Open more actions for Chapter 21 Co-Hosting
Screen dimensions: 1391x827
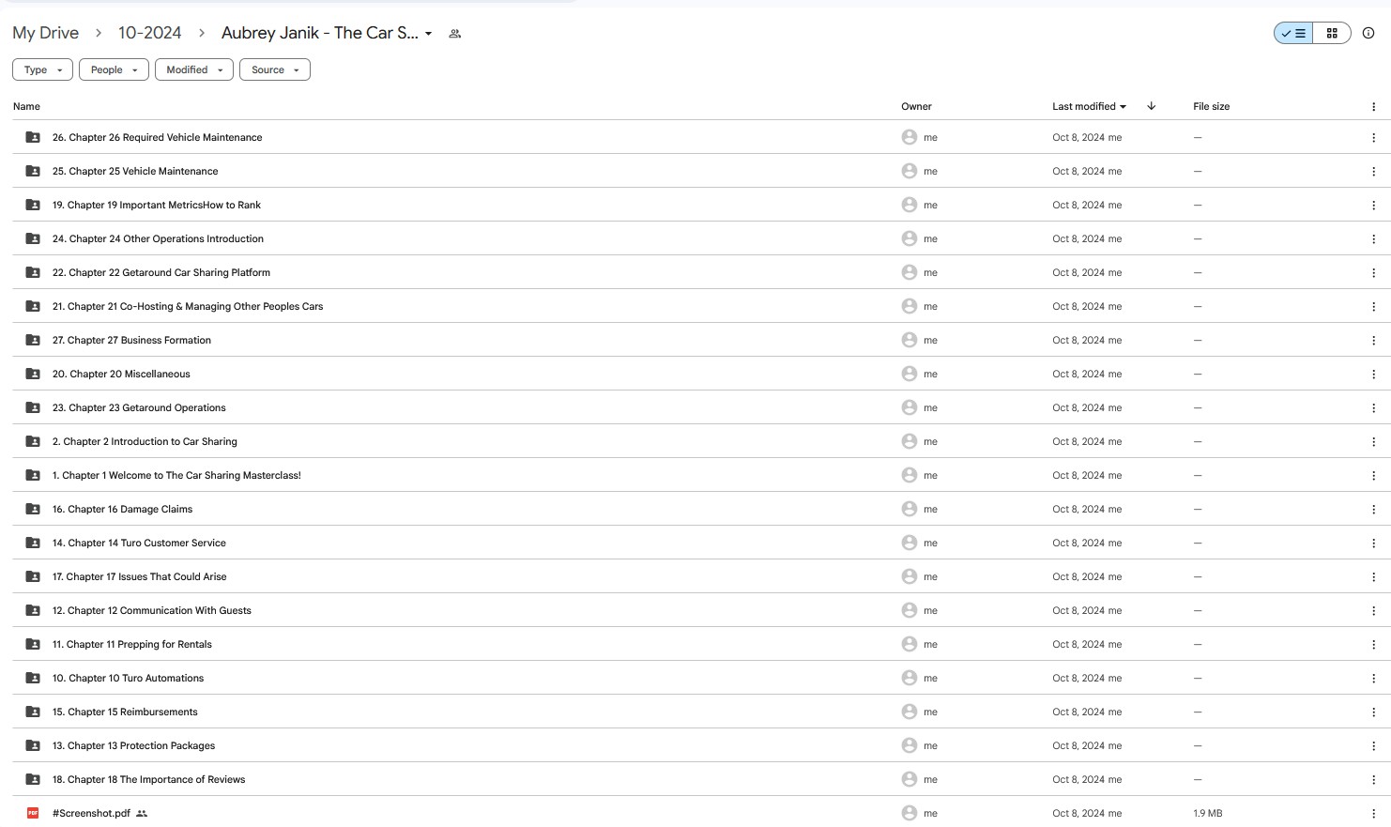[1374, 306]
